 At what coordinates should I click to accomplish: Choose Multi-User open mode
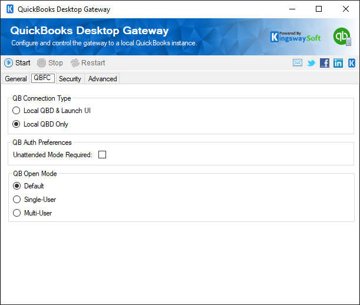[x=32, y=213]
